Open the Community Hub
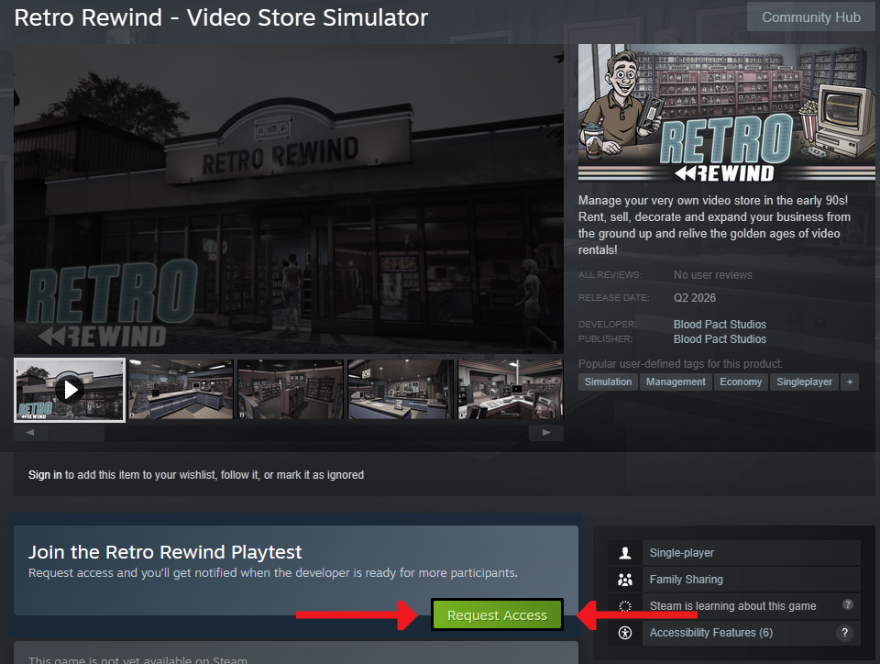The height and width of the screenshot is (664, 880). 810,17
